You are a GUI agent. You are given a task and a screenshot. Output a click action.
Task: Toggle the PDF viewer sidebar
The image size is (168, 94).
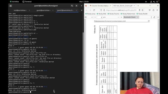(x=86, y=17)
